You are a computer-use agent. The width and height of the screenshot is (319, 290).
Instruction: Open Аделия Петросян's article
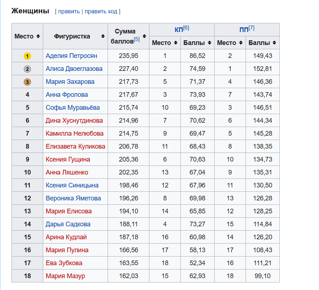click(x=71, y=56)
